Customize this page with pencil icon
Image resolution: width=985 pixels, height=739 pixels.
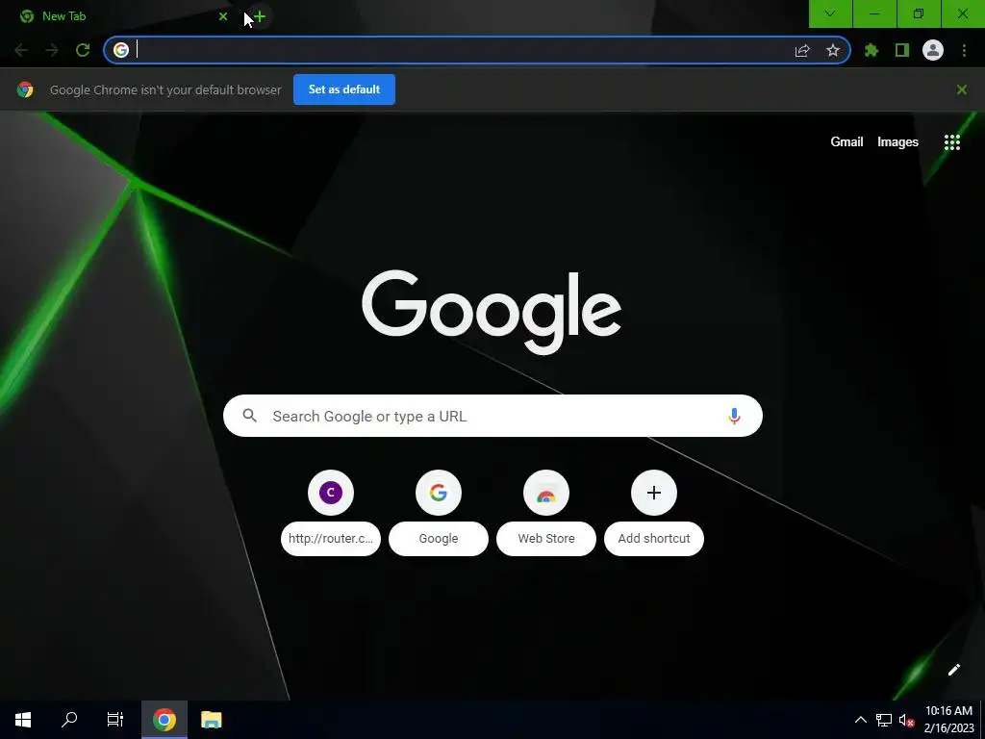[x=953, y=670]
